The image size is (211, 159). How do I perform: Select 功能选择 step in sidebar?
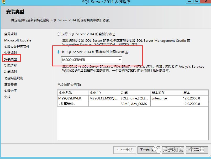[x=10, y=66]
